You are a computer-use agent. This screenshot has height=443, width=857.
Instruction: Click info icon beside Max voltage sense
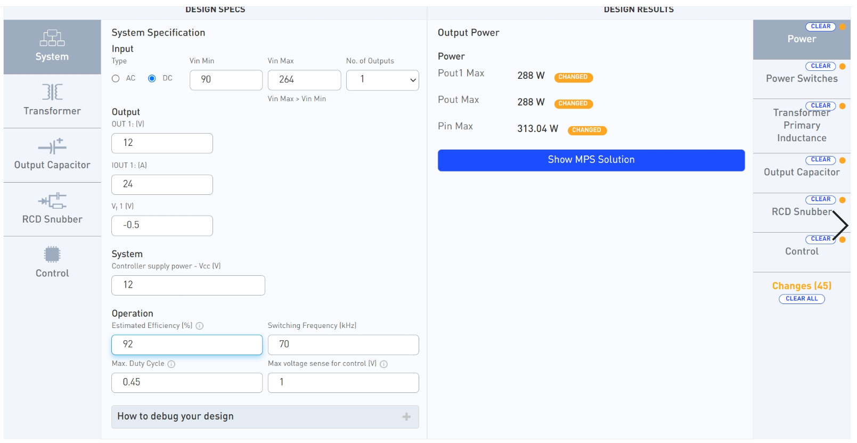384,364
